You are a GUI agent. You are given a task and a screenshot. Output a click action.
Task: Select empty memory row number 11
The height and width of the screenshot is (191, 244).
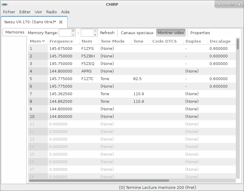coord(38,124)
